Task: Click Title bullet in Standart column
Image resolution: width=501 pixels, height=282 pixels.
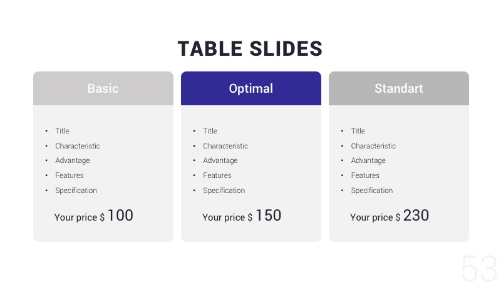Action: (x=358, y=131)
